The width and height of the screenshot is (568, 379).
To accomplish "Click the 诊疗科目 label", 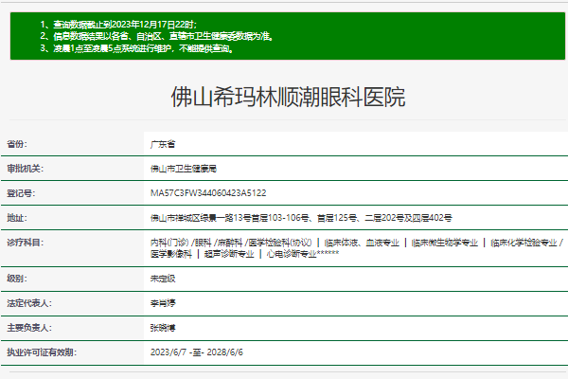I will pos(25,243).
